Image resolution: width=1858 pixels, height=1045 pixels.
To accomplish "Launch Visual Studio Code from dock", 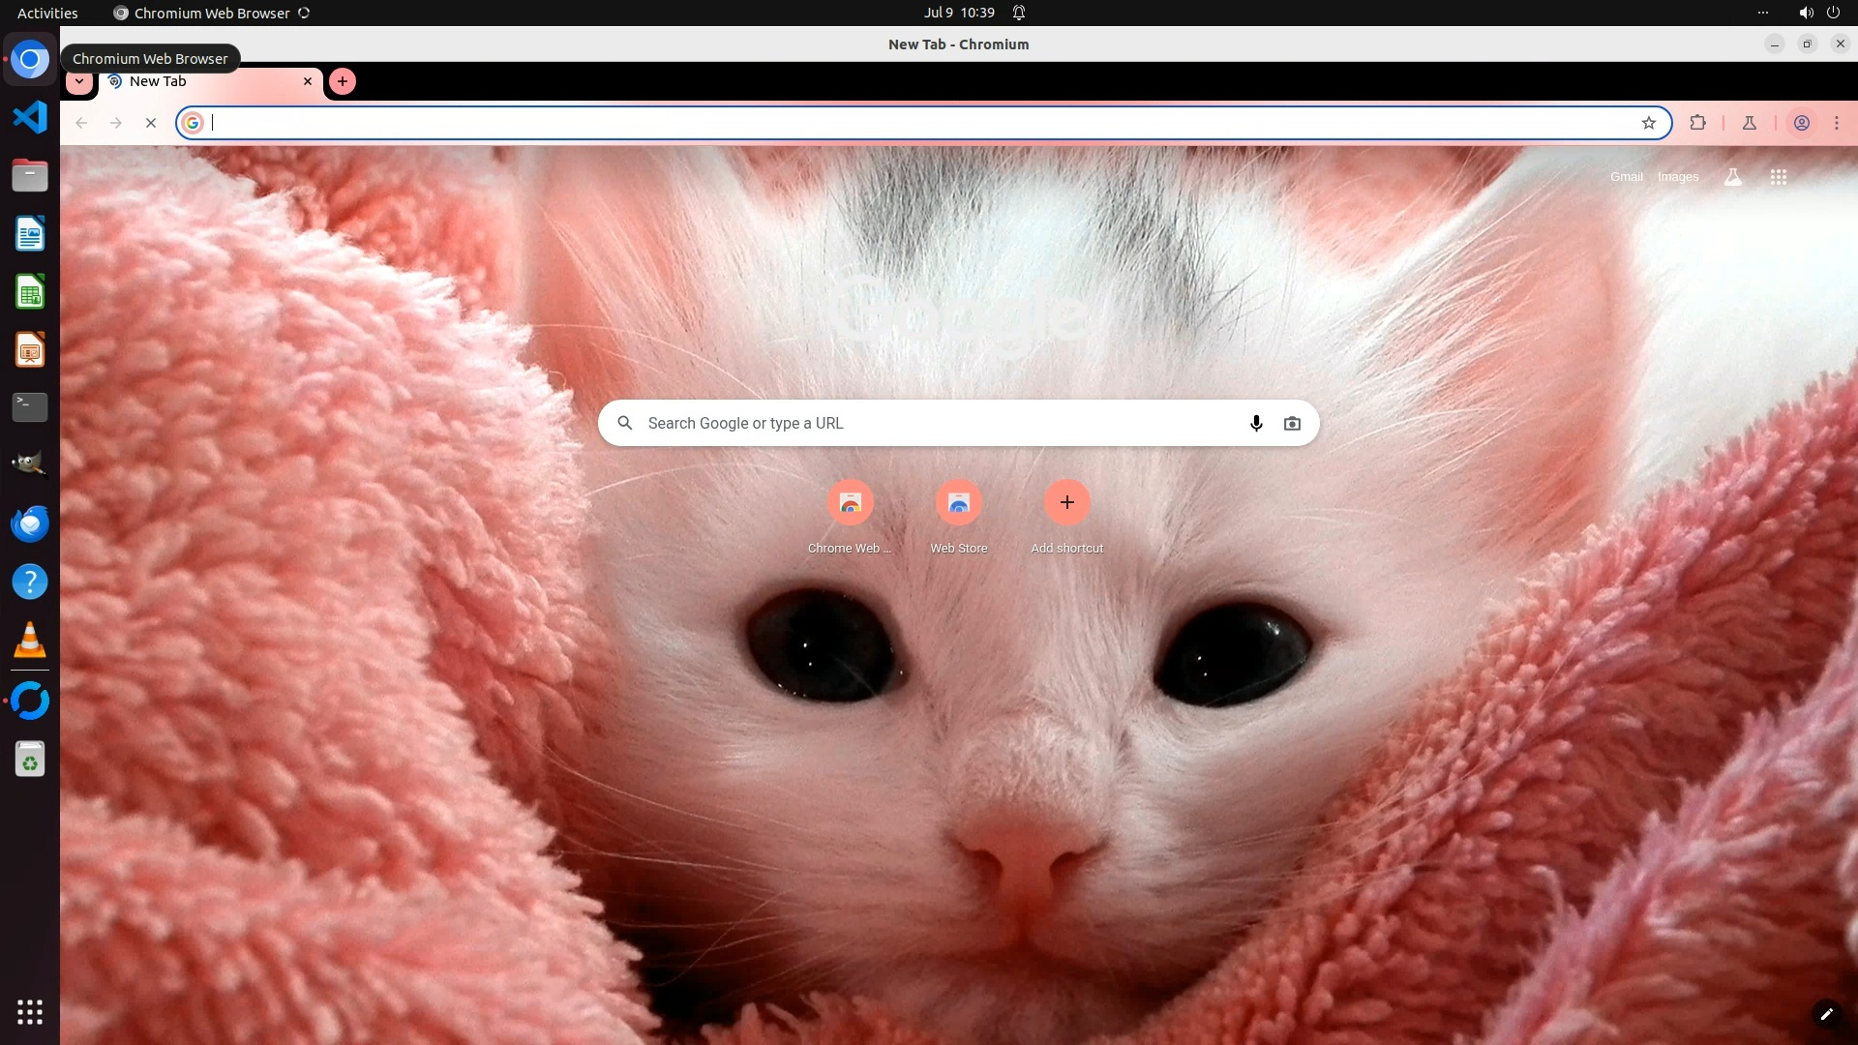I will [30, 117].
